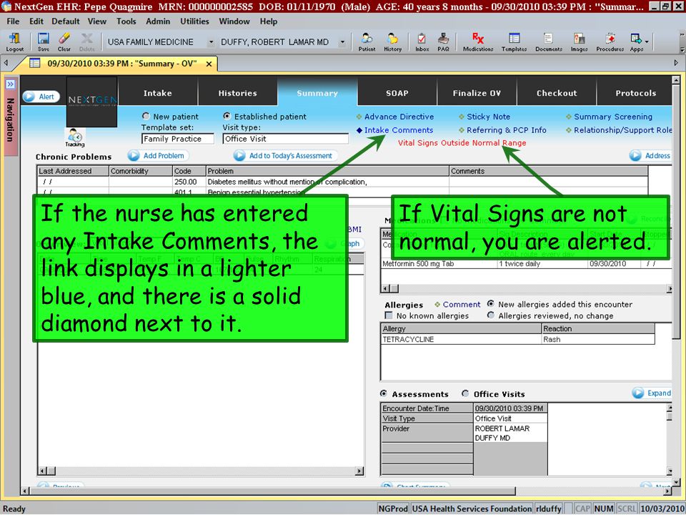Open the Referring & PCP Info link
Screen dimensions: 686x515
pyautogui.click(x=506, y=130)
